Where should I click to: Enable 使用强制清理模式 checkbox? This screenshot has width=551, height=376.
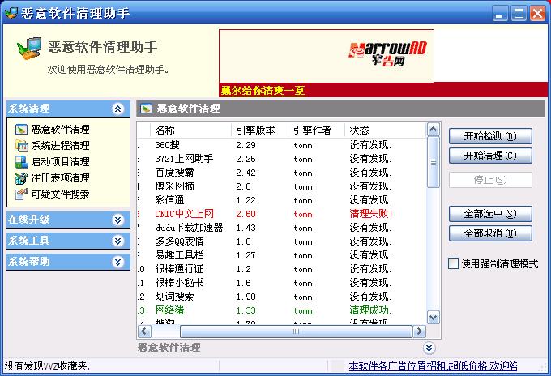453,263
